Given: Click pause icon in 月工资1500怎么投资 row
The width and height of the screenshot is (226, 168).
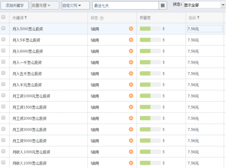Looking at the screenshot, I should click(131, 107).
